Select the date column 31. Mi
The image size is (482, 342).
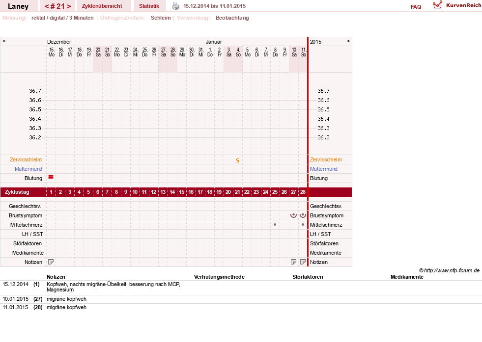point(200,52)
